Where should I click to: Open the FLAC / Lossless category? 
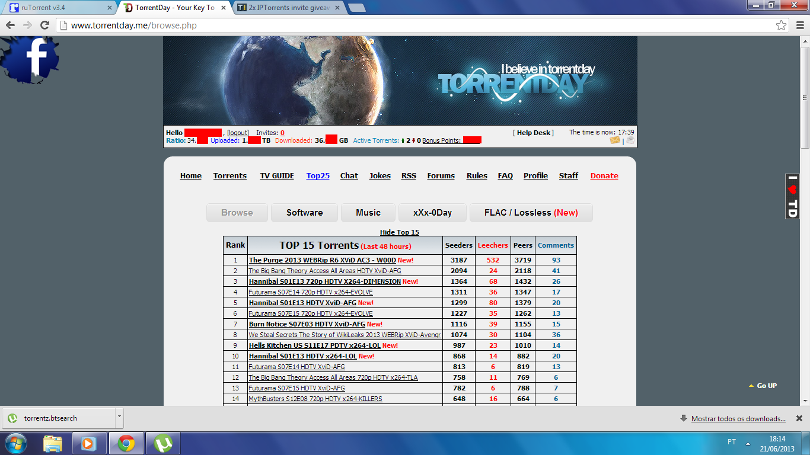click(531, 213)
